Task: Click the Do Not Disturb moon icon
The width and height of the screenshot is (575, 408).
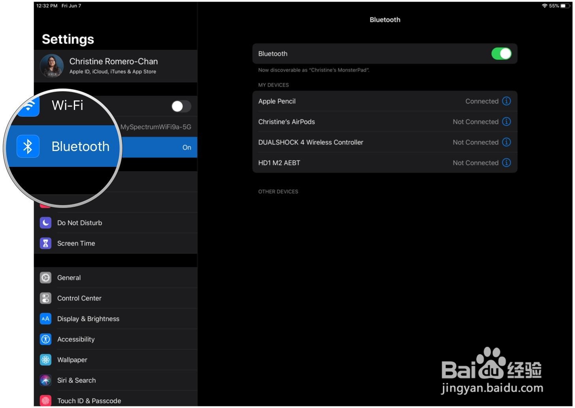Action: [46, 223]
